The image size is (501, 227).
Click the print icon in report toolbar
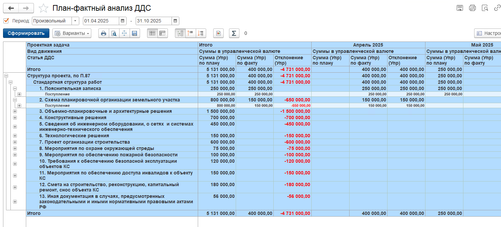tap(103, 33)
